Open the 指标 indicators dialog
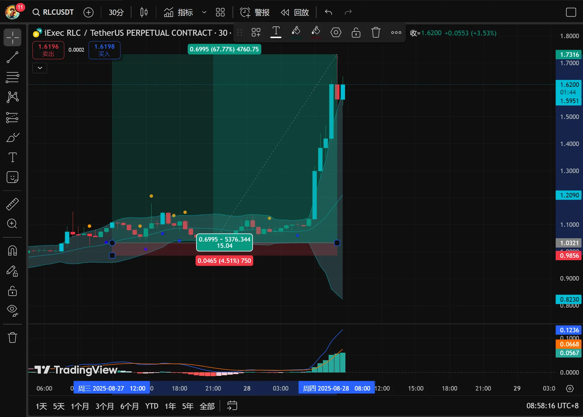Viewport: 583px width, 417px height. [178, 12]
